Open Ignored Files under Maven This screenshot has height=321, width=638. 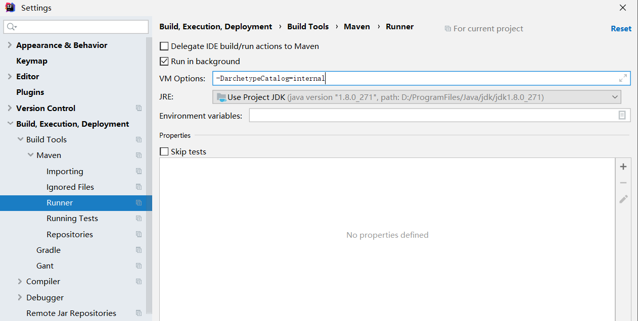tap(70, 187)
